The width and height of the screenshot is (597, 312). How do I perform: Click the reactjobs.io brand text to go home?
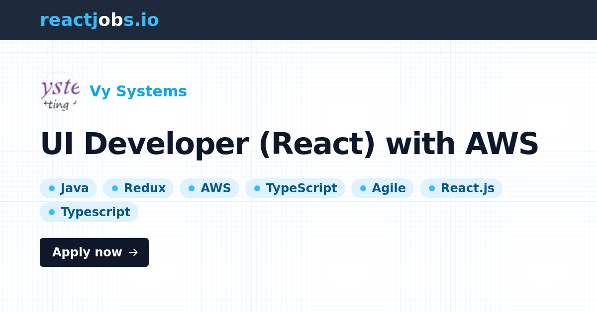click(99, 19)
